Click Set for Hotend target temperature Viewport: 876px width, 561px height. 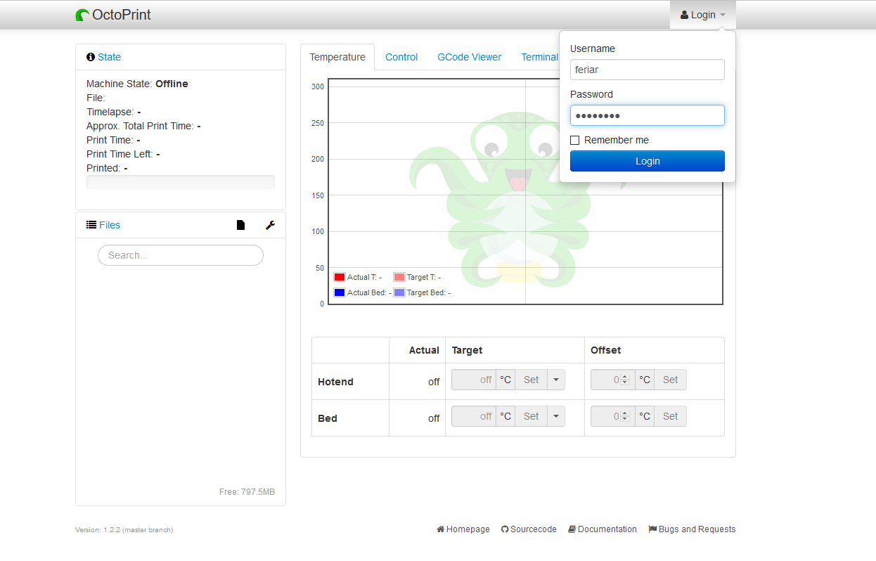[531, 380]
